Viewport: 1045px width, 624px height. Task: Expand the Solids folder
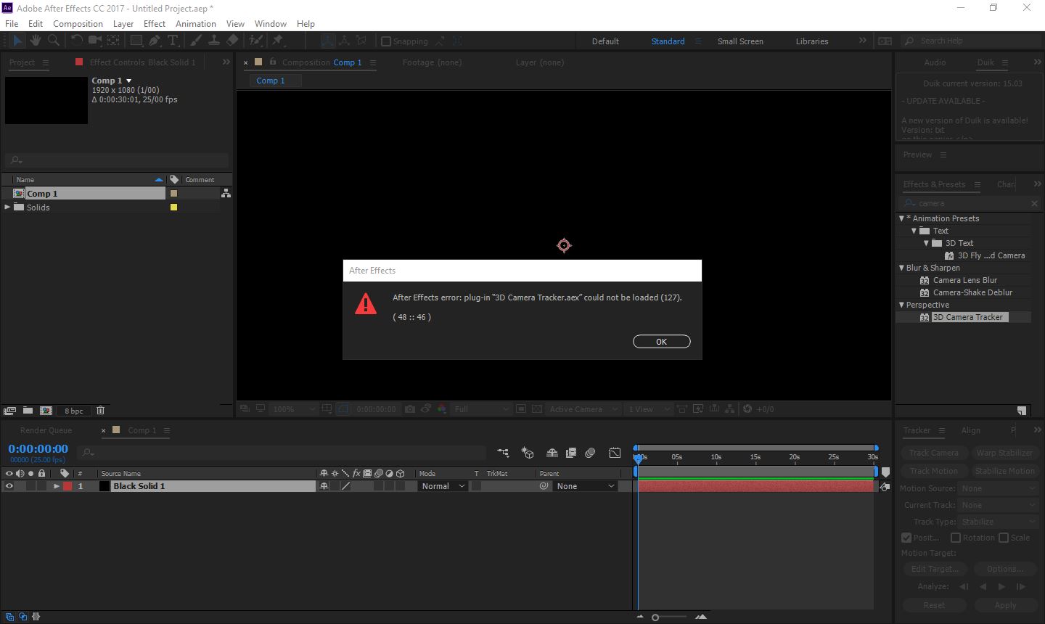click(x=7, y=207)
